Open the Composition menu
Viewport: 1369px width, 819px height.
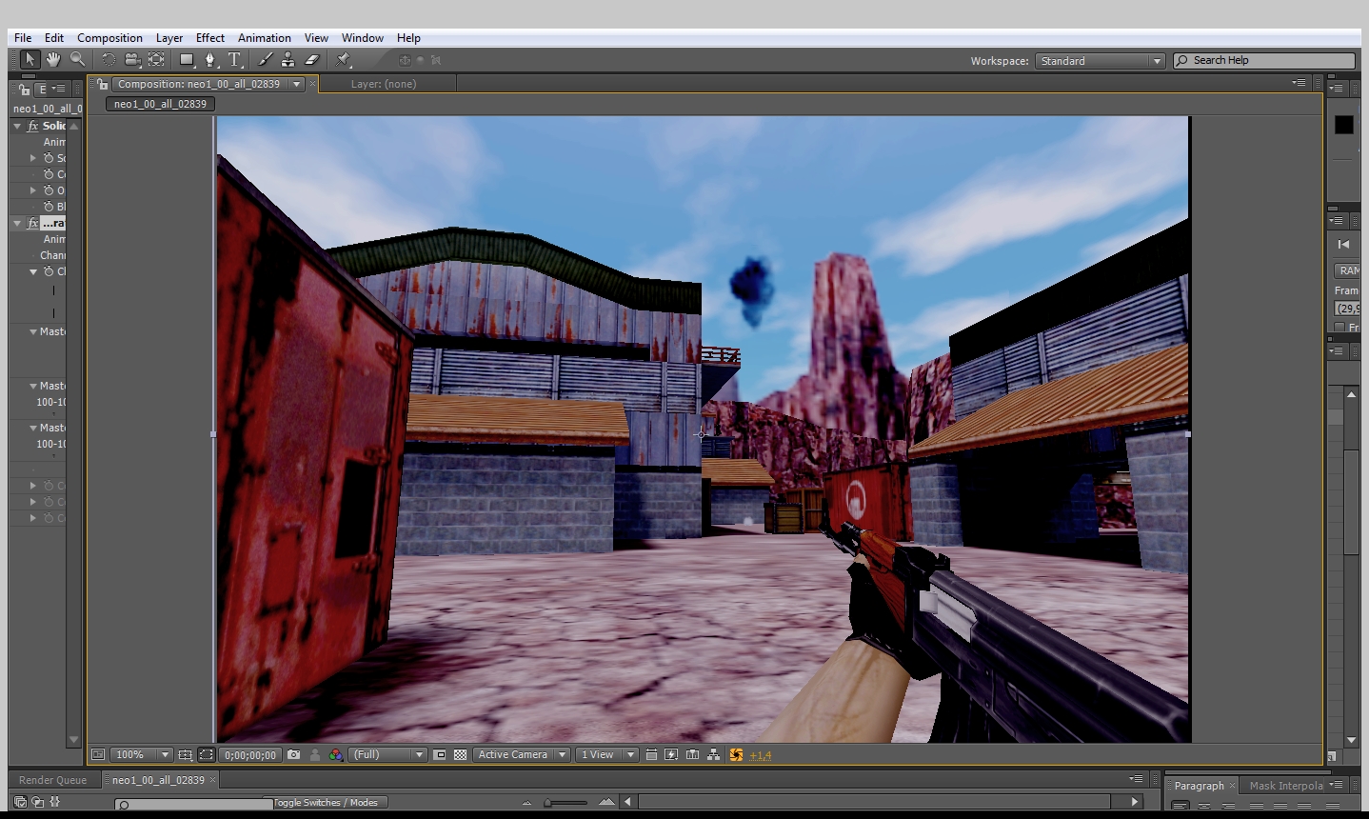pos(109,38)
